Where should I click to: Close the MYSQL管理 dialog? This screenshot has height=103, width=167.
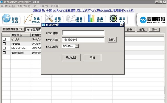tap(122, 25)
